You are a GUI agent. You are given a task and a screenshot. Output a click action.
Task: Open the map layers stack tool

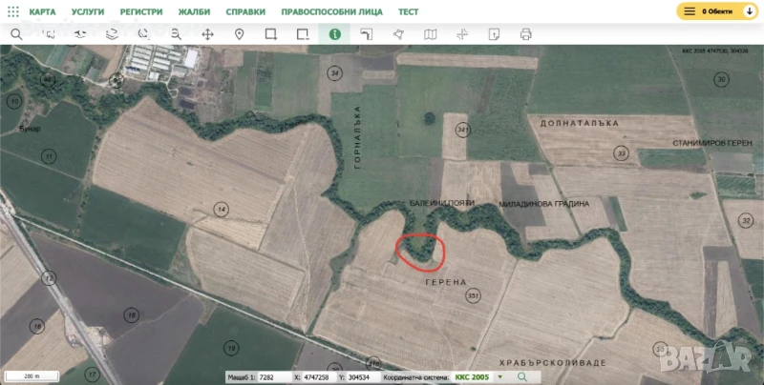point(112,33)
